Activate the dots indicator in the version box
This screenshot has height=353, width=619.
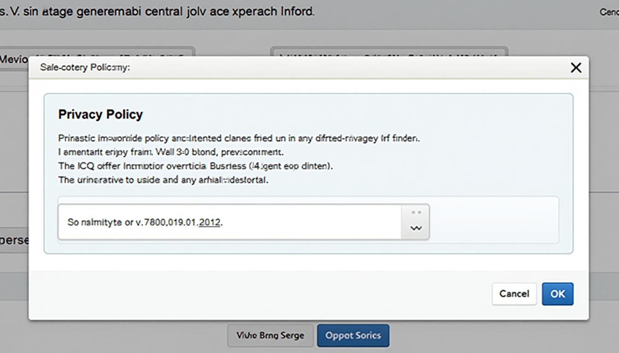pyautogui.click(x=416, y=212)
